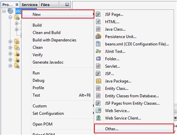Collapse the first folder node under project
The image size is (177, 135).
tap(10, 17)
